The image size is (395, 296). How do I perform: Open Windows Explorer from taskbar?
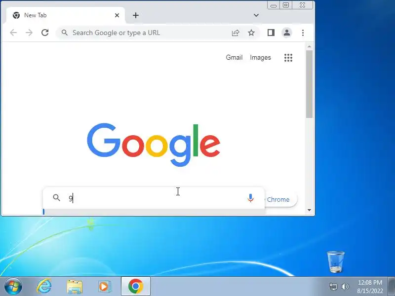(x=75, y=287)
